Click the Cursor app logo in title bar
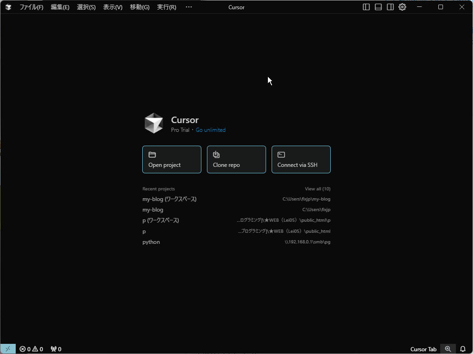Viewport: 473px width, 354px height. point(8,7)
